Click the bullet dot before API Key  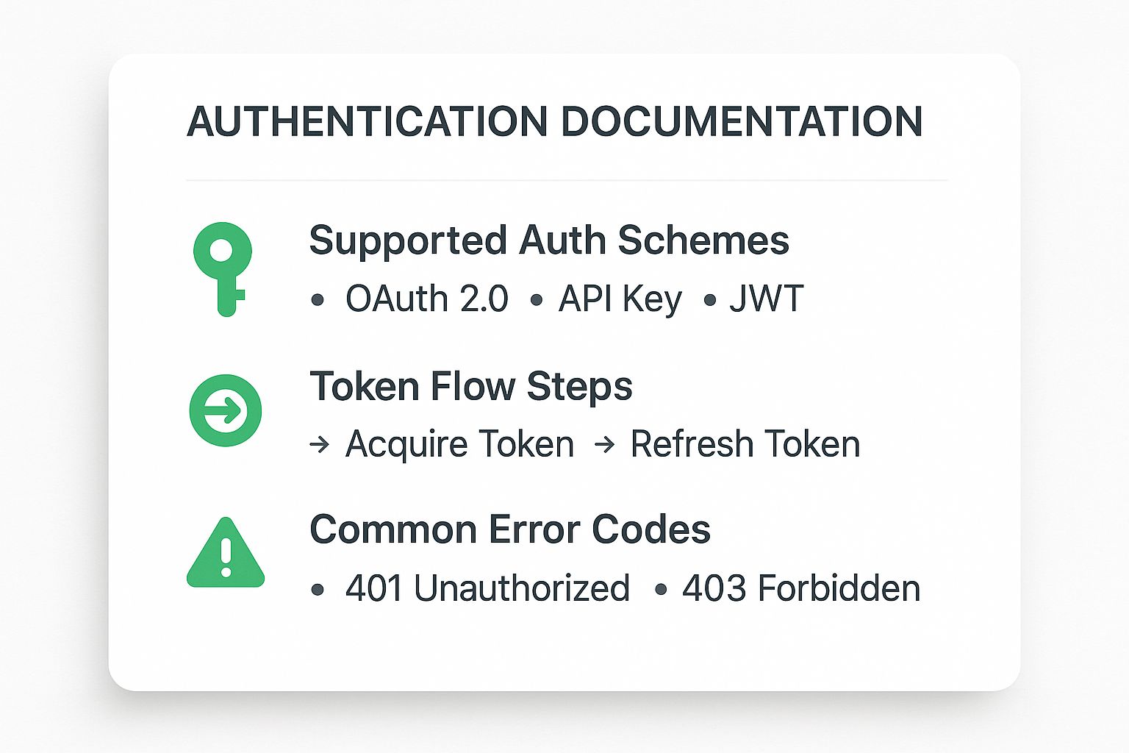pos(536,299)
